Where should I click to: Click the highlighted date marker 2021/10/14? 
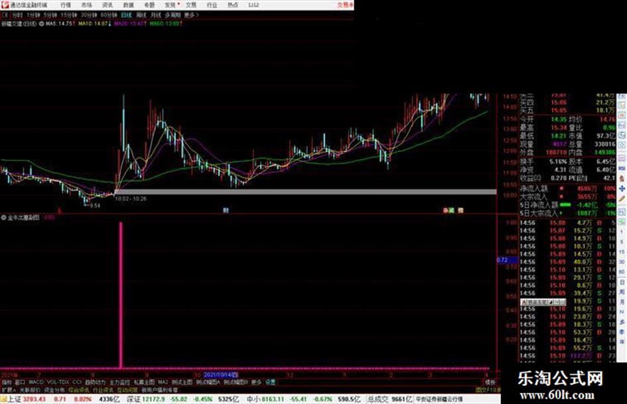(x=221, y=375)
